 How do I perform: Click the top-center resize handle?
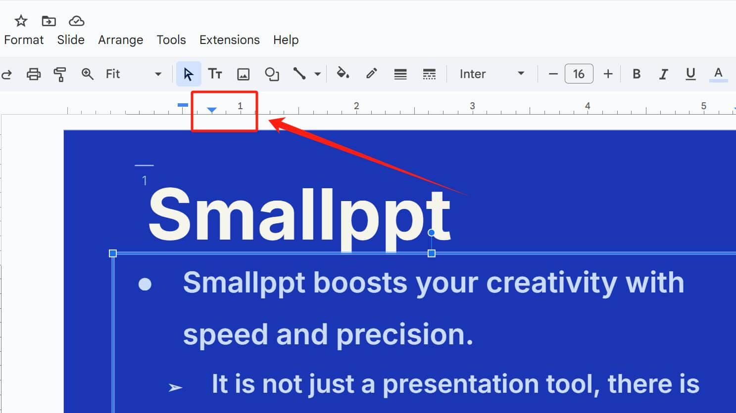tap(432, 253)
